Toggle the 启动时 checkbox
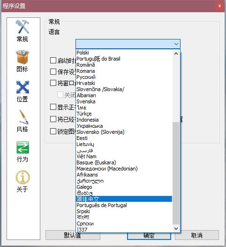The image size is (226, 247). (53, 60)
